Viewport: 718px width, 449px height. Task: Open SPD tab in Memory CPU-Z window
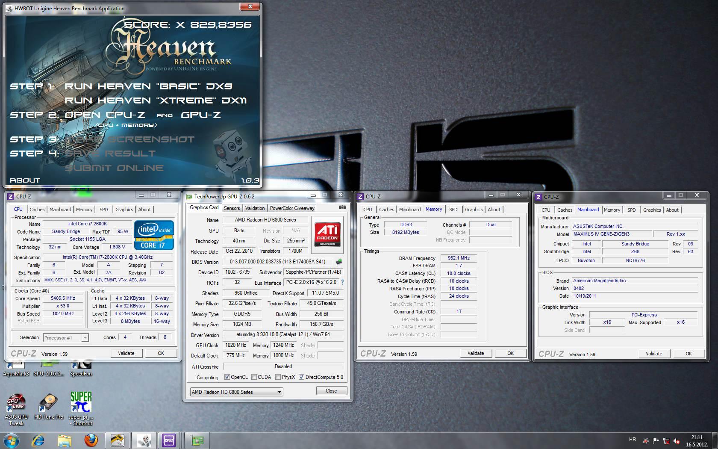tap(453, 210)
